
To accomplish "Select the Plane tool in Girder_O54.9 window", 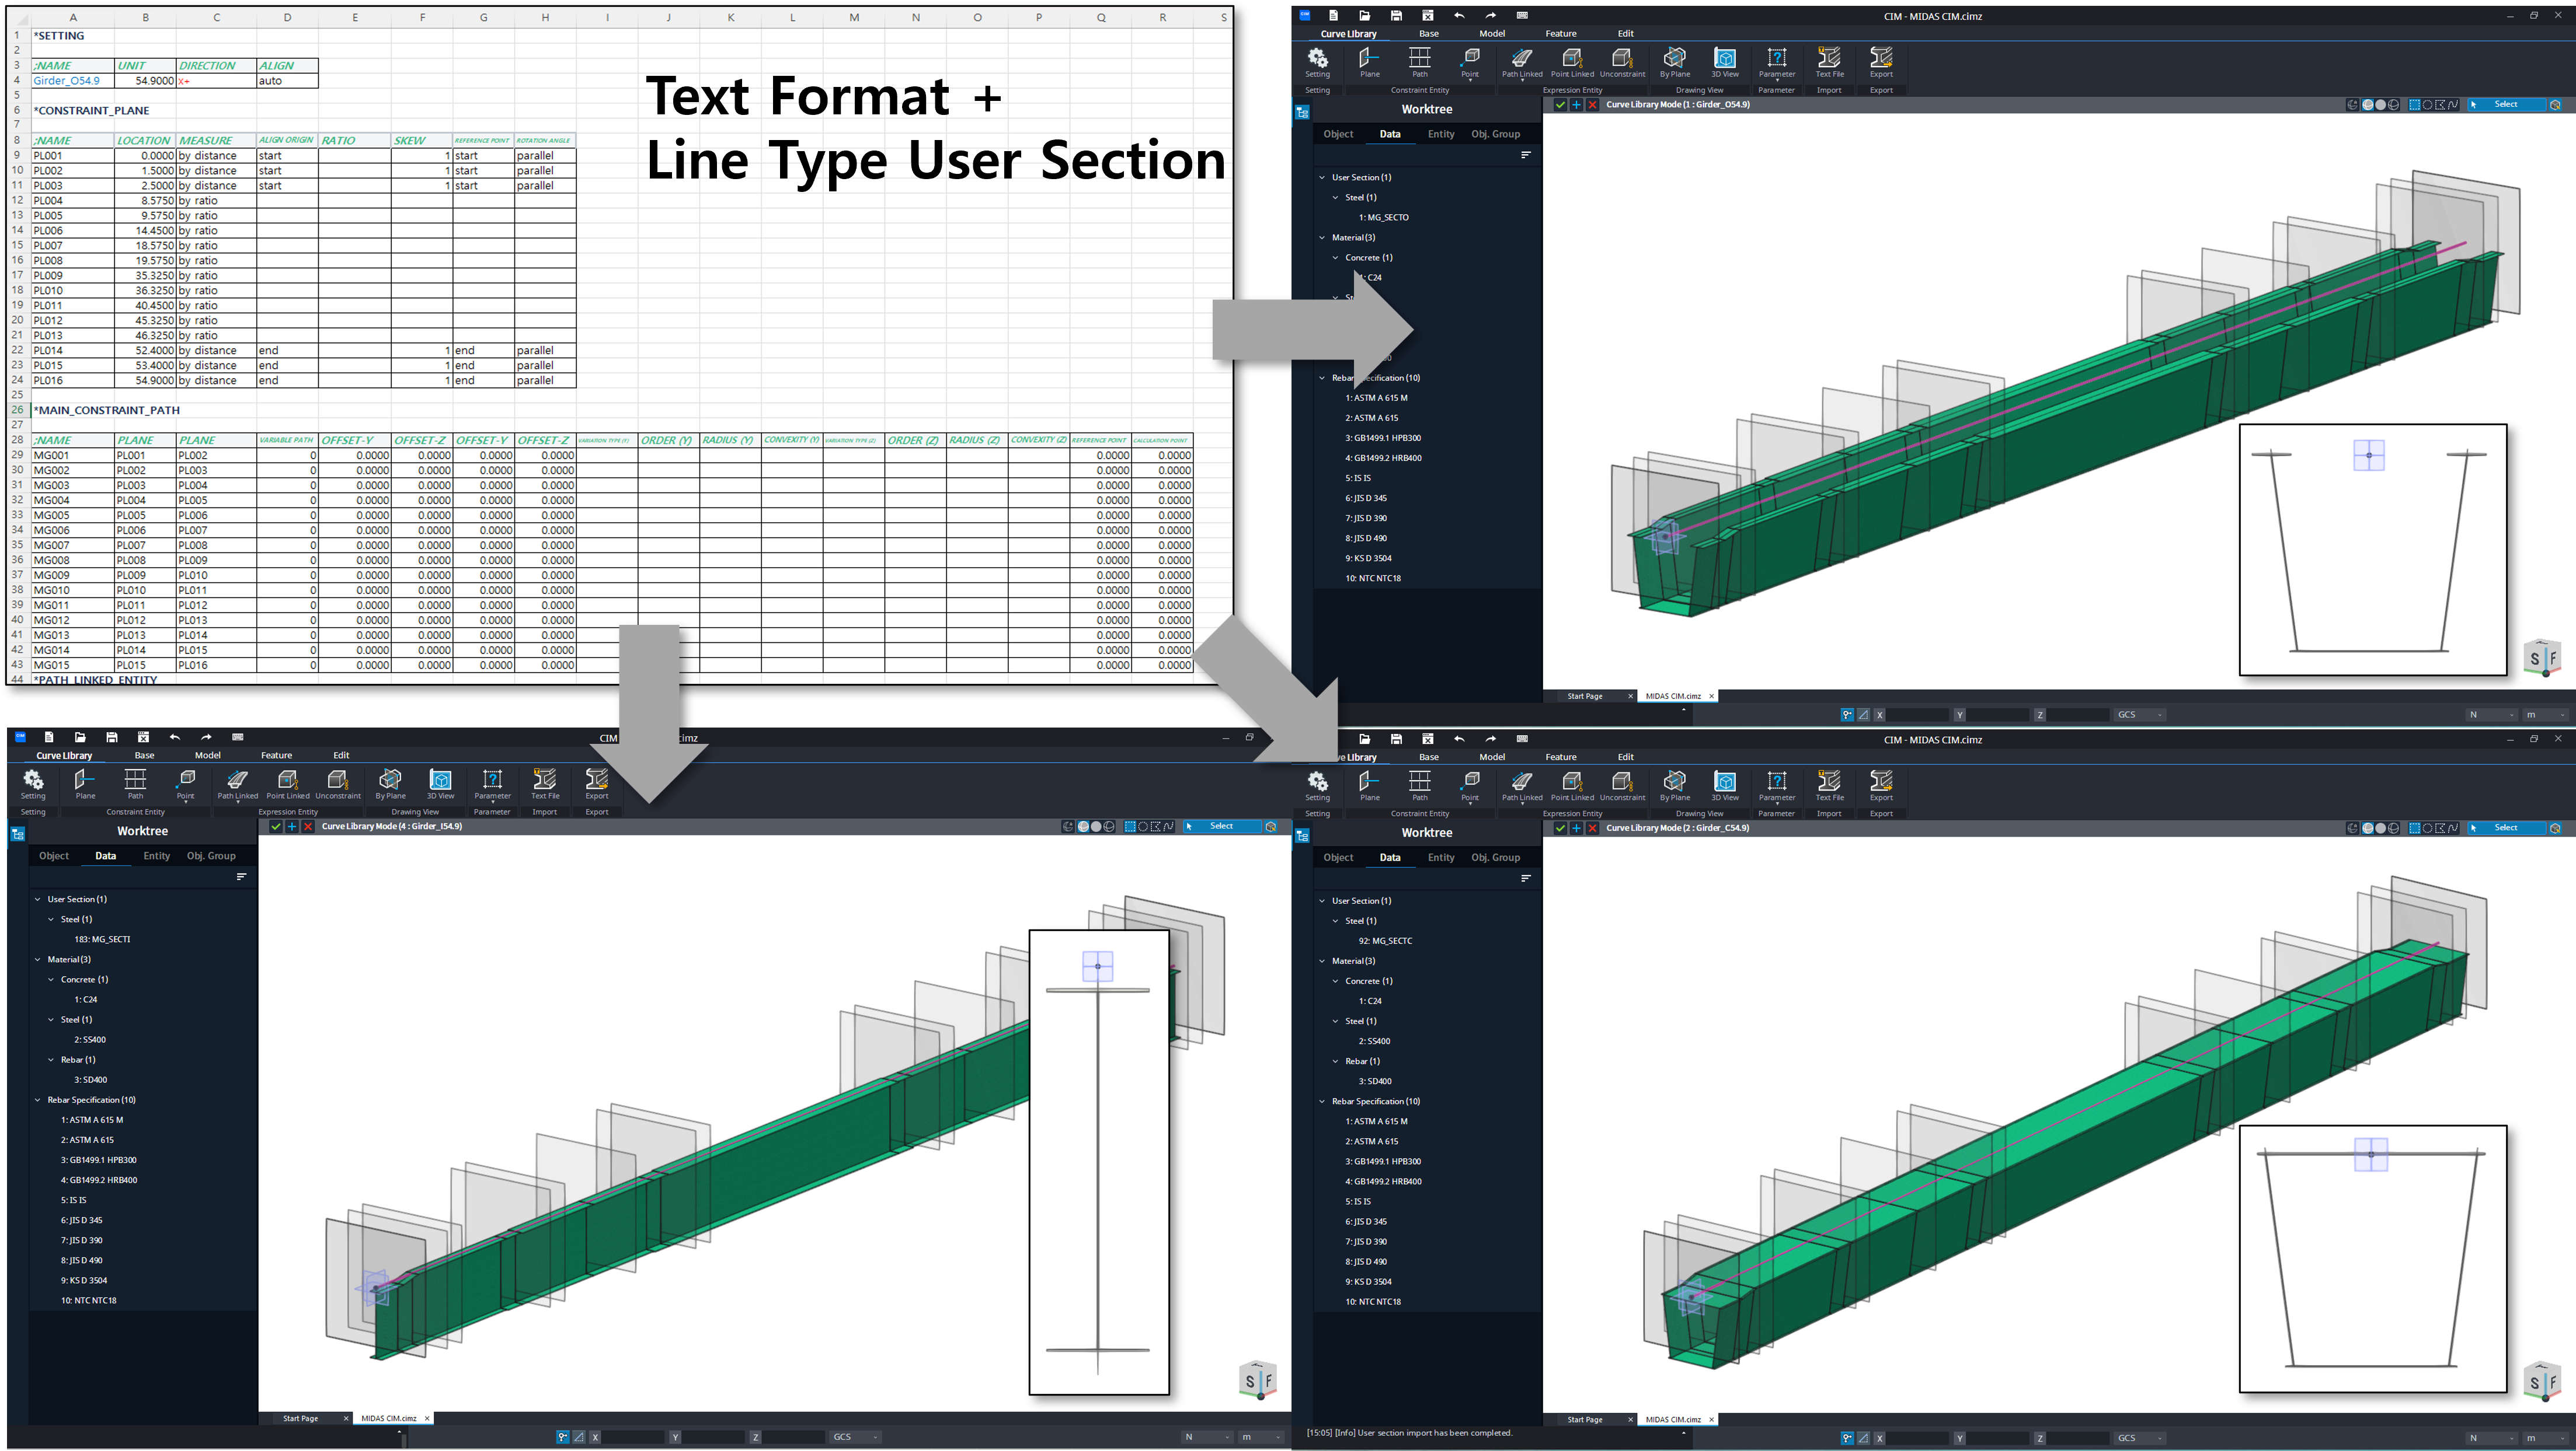I will coord(1370,62).
